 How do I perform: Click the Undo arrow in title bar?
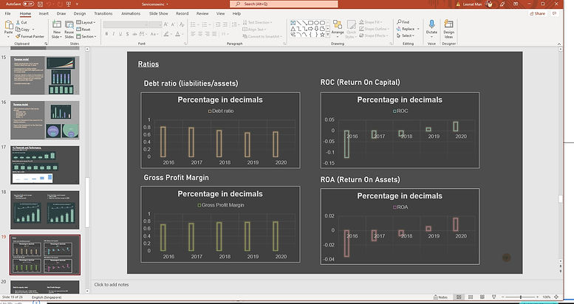(x=48, y=4)
